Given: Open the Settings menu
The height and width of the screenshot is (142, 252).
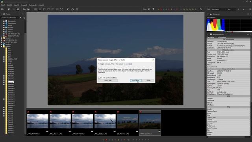Looking at the screenshot, I should 33,5.
